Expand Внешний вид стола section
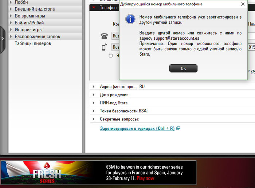 tap(45, 9)
